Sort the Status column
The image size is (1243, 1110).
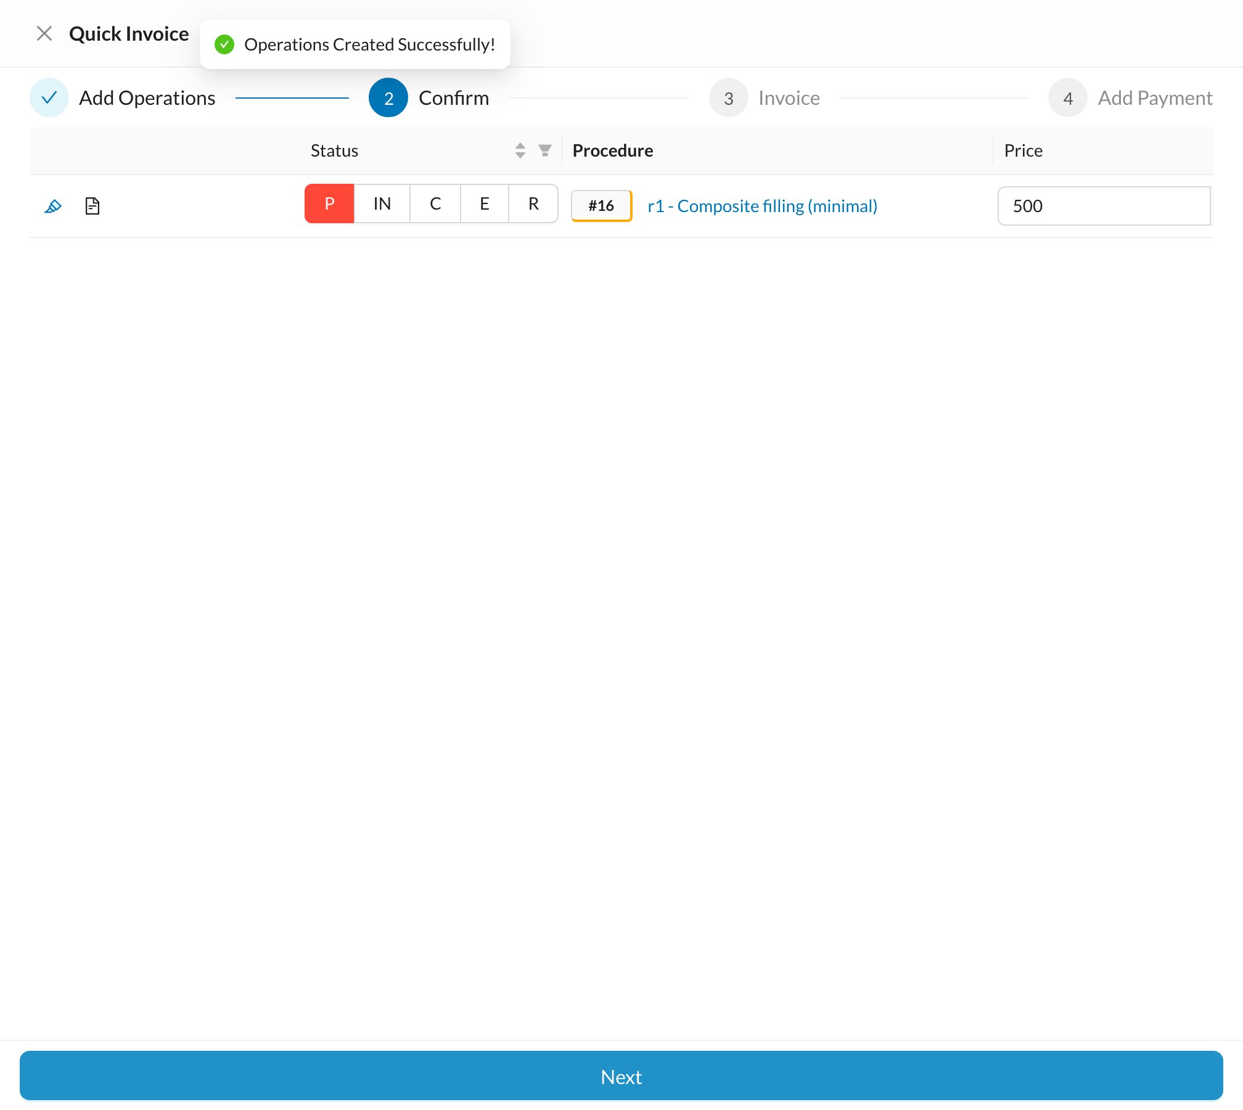click(520, 150)
